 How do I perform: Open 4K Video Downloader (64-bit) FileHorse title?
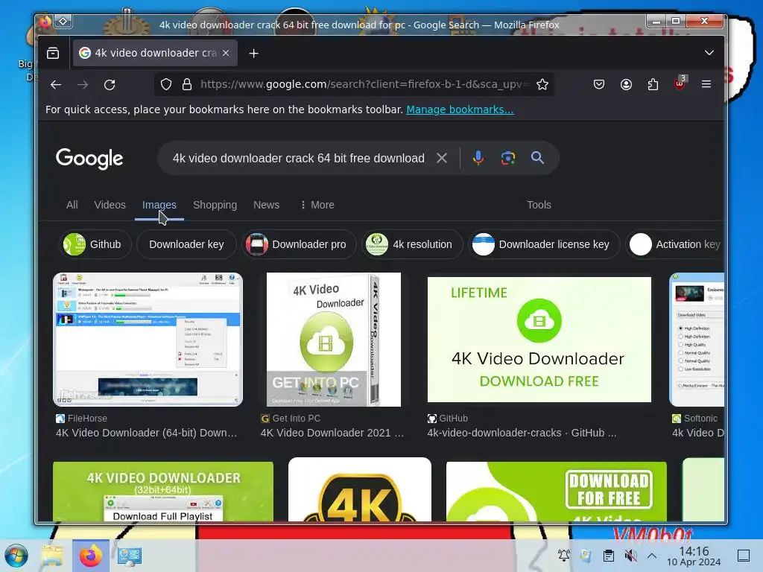[147, 433]
